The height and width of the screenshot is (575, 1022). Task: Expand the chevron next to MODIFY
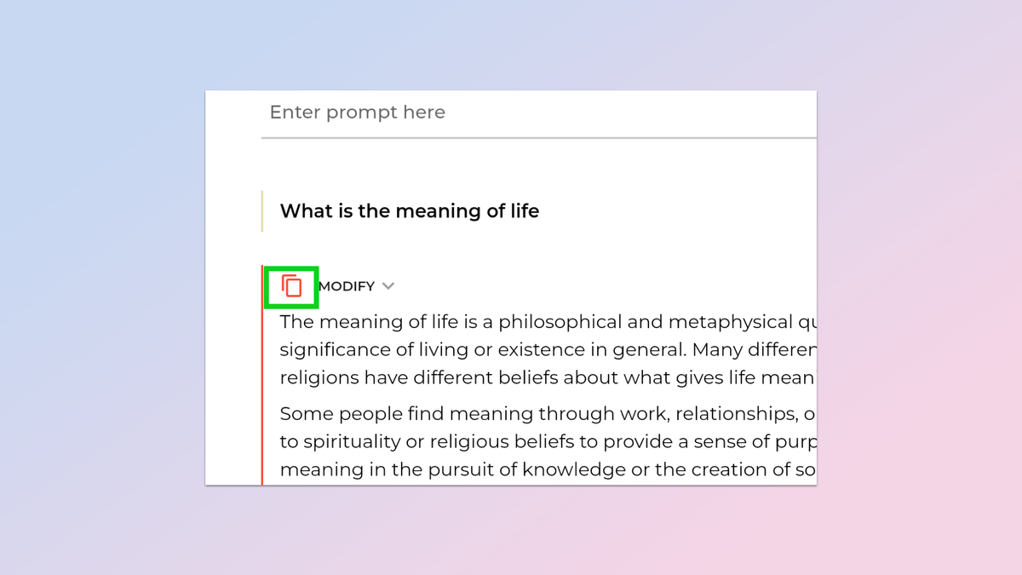click(388, 286)
